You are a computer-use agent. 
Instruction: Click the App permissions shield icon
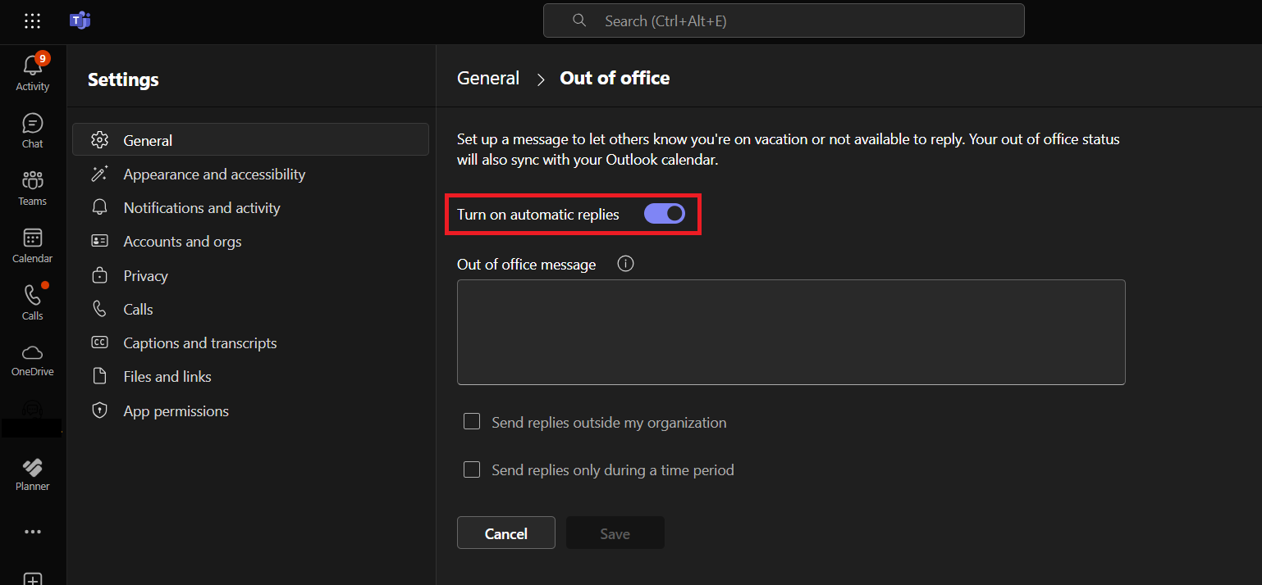pos(100,410)
